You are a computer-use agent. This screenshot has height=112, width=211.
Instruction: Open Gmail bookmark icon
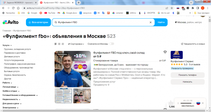point(59,13)
